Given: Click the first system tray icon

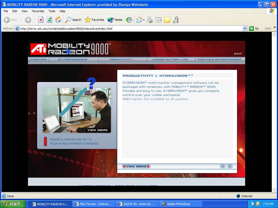Looking at the screenshot, I should (253, 204).
